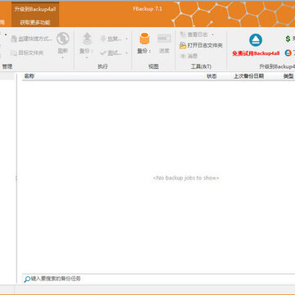Click the 免费试用Backup4all red link
Viewport: 295px width, 295px height.
tap(256, 53)
